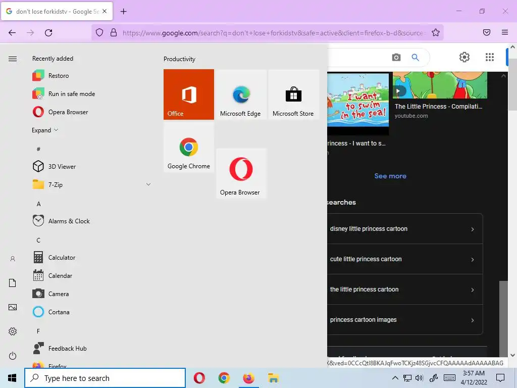Open File Explorer from the taskbar

273,378
